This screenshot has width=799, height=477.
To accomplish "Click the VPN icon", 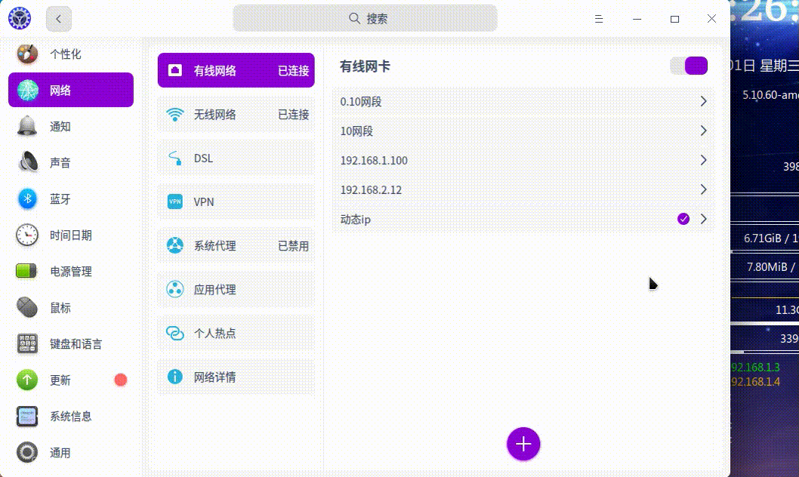I will click(x=175, y=202).
